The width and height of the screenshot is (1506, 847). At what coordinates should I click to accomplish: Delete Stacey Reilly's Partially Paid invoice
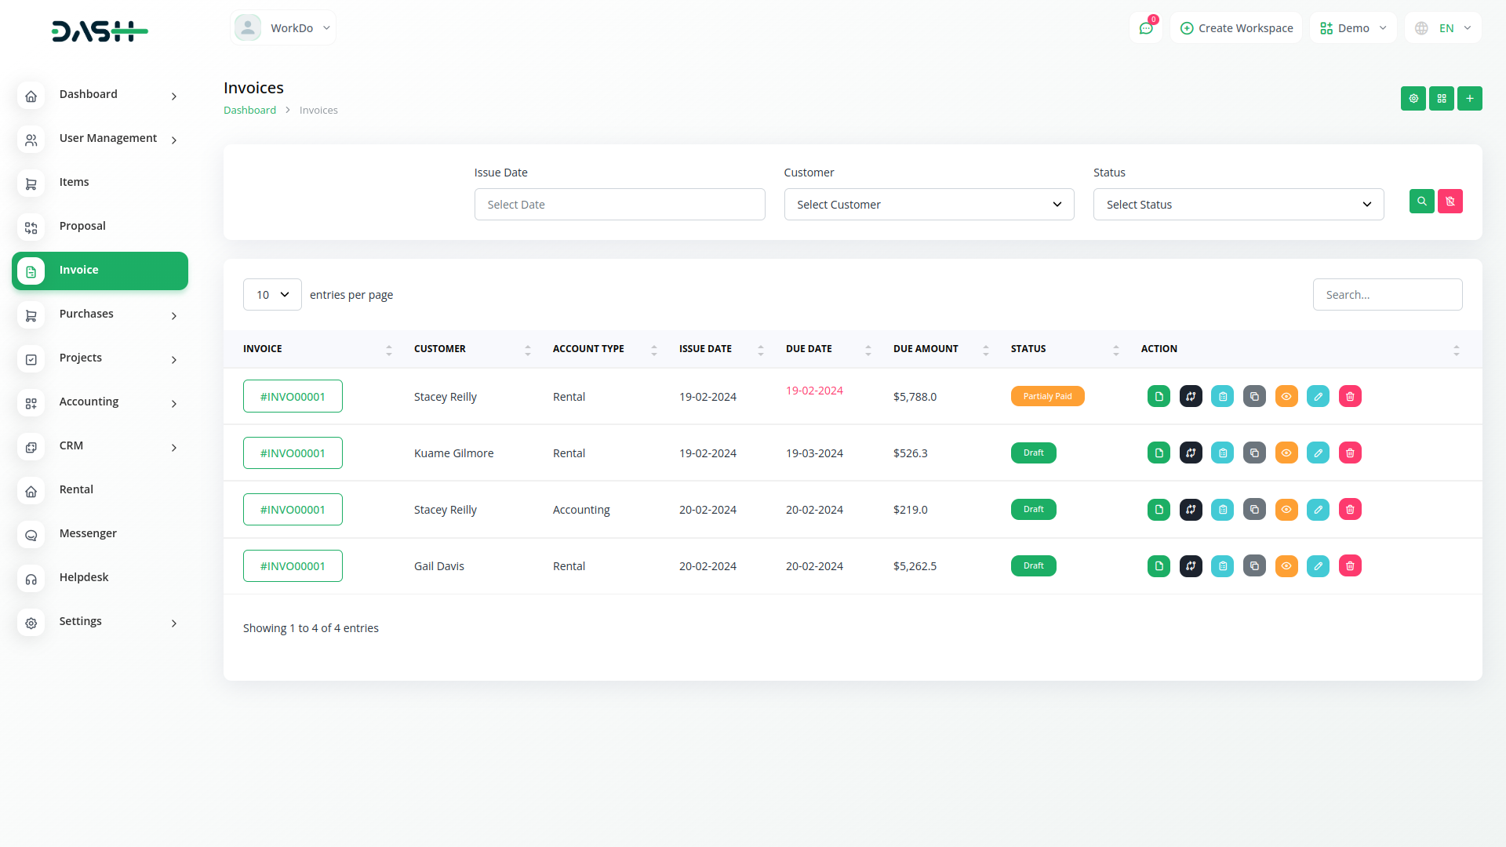point(1350,397)
